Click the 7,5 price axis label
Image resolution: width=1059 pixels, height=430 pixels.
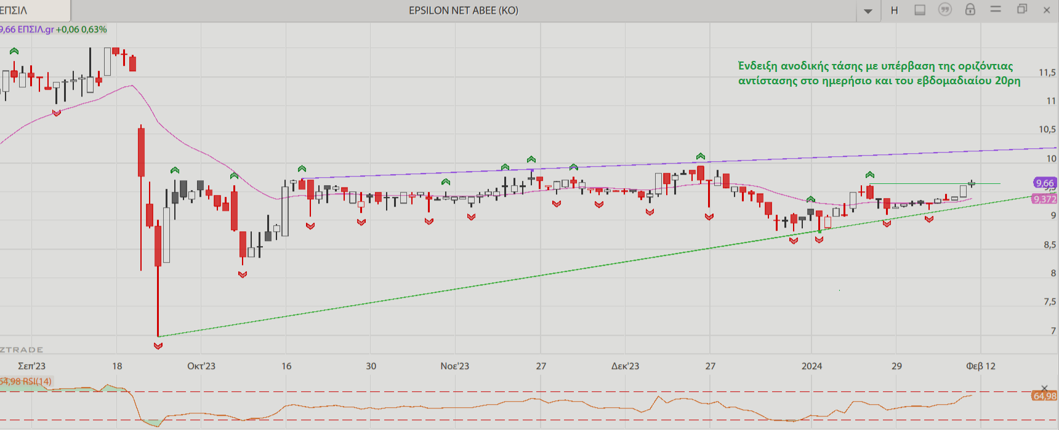1050,302
